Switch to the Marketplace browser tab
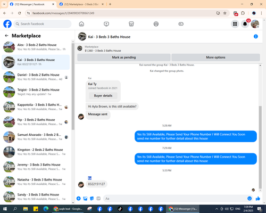 pyautogui.click(x=81, y=4)
